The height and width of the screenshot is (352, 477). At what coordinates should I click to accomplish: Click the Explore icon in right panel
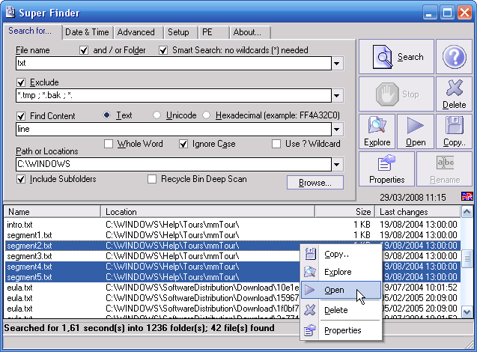point(377,132)
